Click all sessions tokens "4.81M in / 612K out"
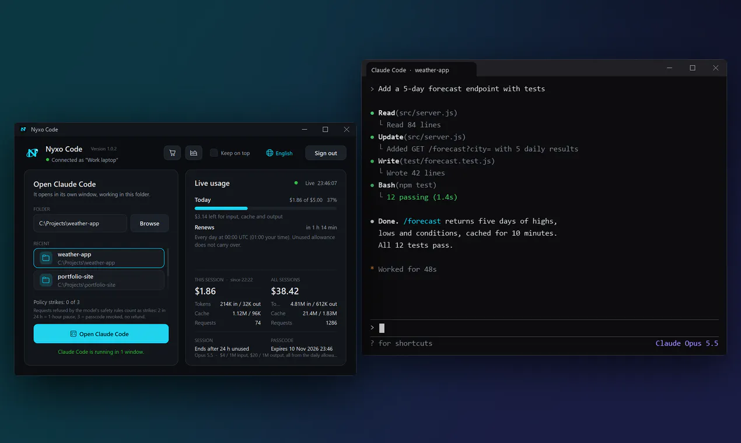This screenshot has height=443, width=741. coord(313,304)
